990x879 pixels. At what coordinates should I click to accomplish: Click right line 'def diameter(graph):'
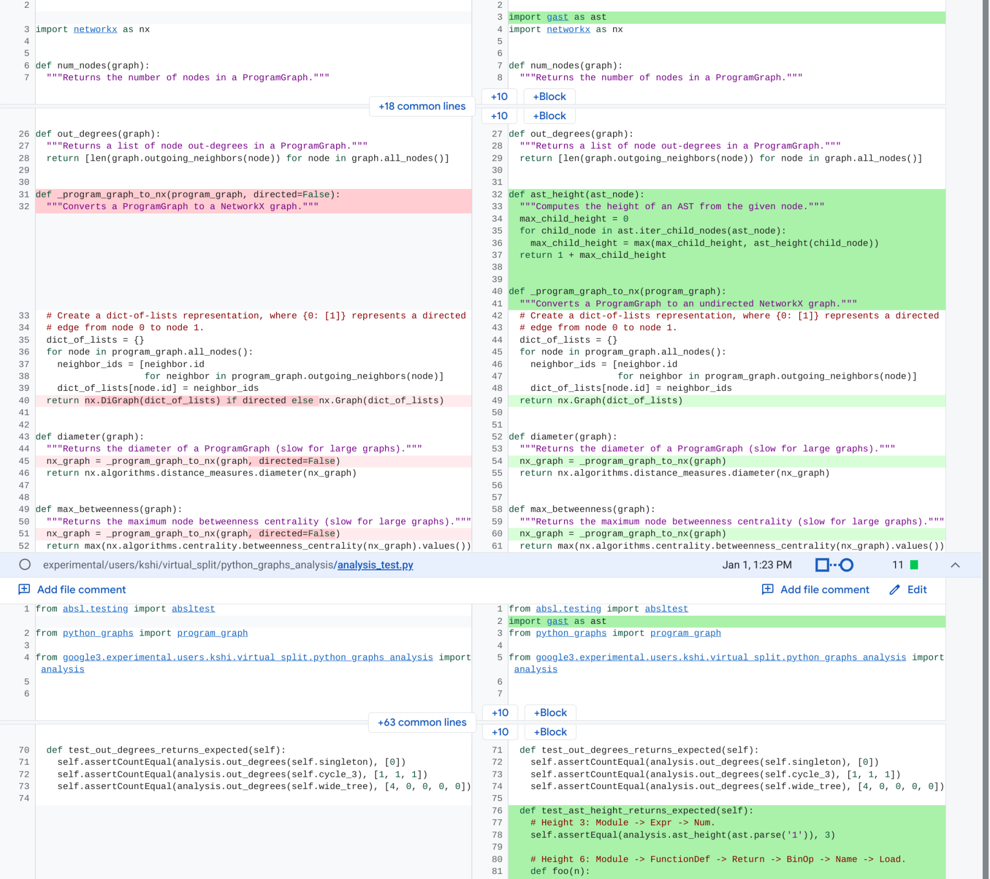563,437
